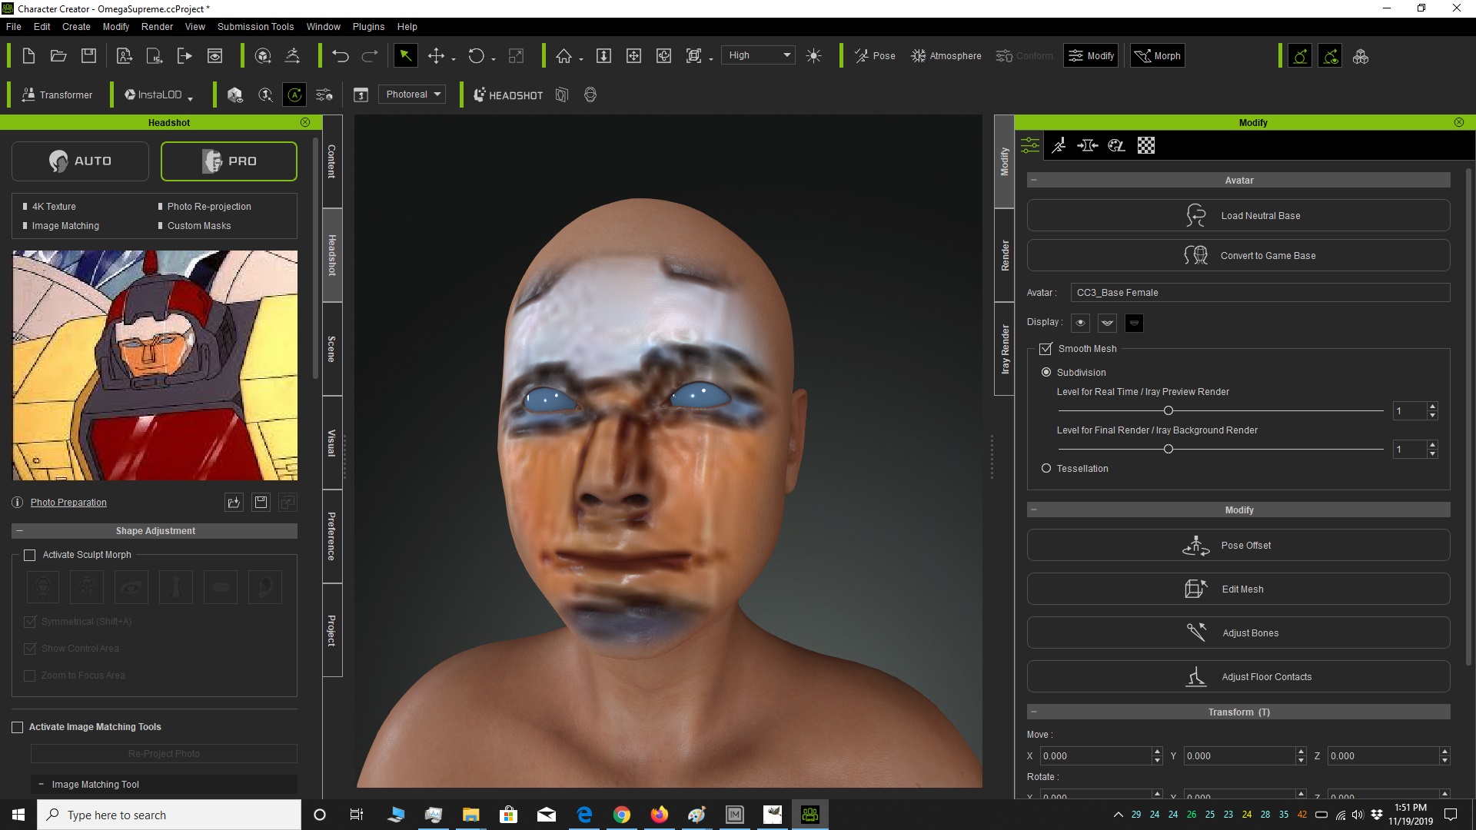Select the Tessellation radio button
The height and width of the screenshot is (830, 1476).
click(x=1045, y=468)
